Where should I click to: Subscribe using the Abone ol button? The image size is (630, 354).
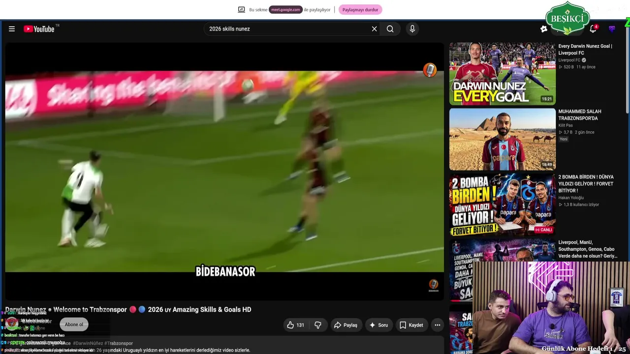[74, 324]
